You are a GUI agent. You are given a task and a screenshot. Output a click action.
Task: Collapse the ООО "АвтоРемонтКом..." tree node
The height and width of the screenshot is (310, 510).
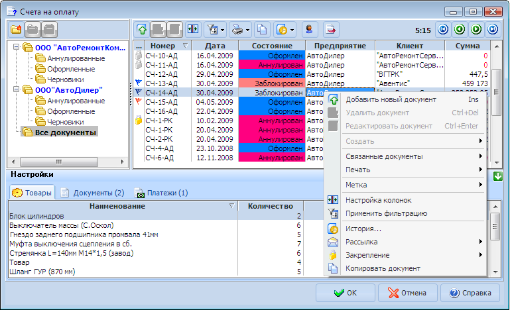click(16, 48)
